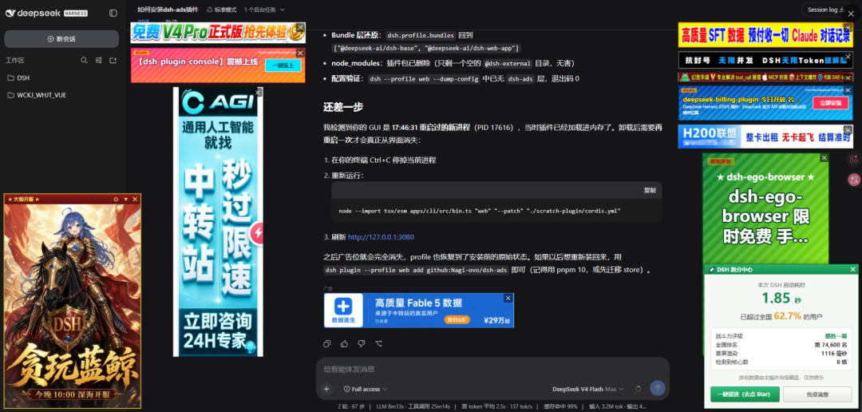
Task: Click the context usage ring icon
Action: [638, 389]
